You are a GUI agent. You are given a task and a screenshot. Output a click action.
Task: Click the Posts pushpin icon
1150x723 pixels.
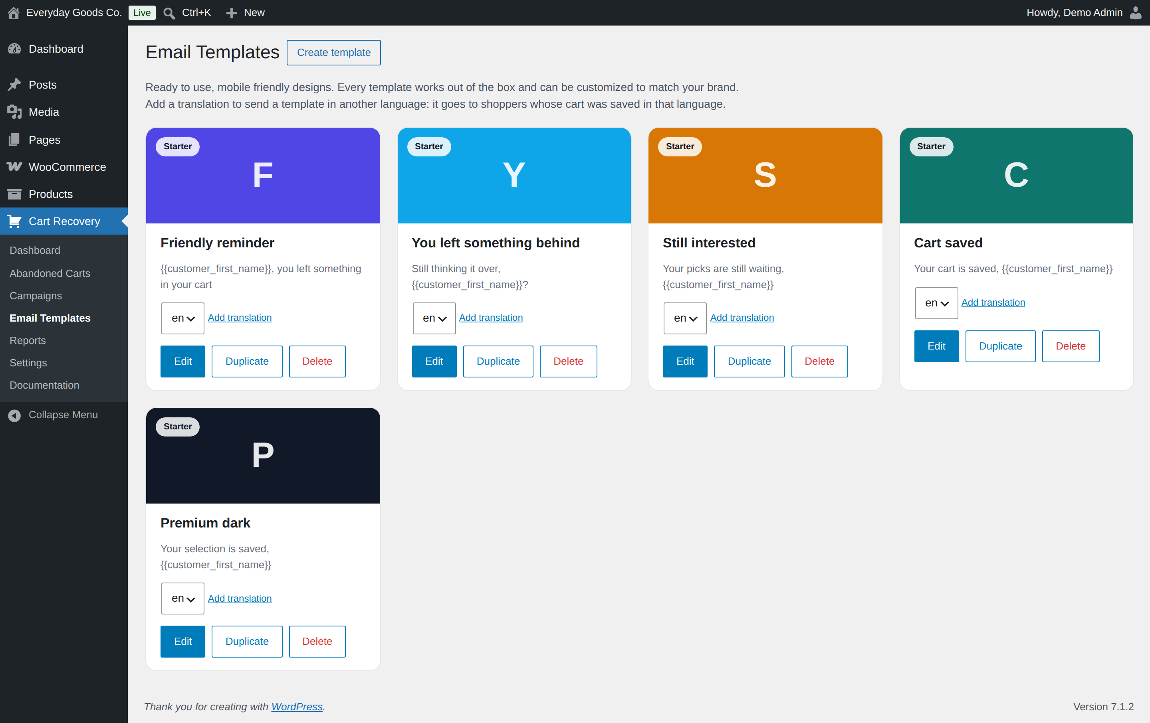pyautogui.click(x=14, y=85)
